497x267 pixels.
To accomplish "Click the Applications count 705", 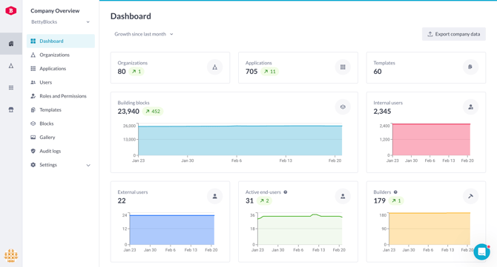I will [251, 72].
